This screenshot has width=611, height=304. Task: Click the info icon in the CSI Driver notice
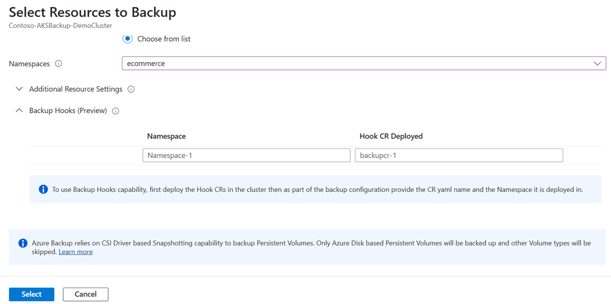[x=23, y=243]
